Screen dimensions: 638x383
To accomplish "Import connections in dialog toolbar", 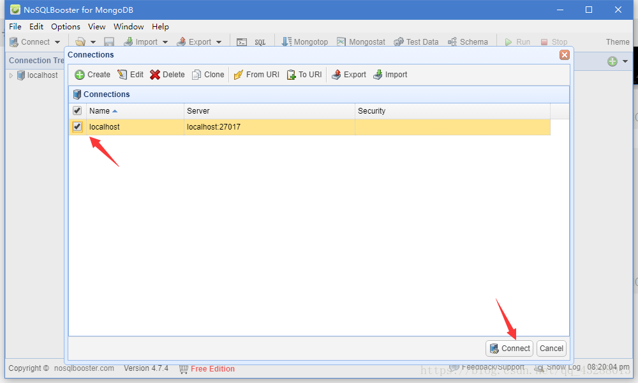I will [x=390, y=75].
